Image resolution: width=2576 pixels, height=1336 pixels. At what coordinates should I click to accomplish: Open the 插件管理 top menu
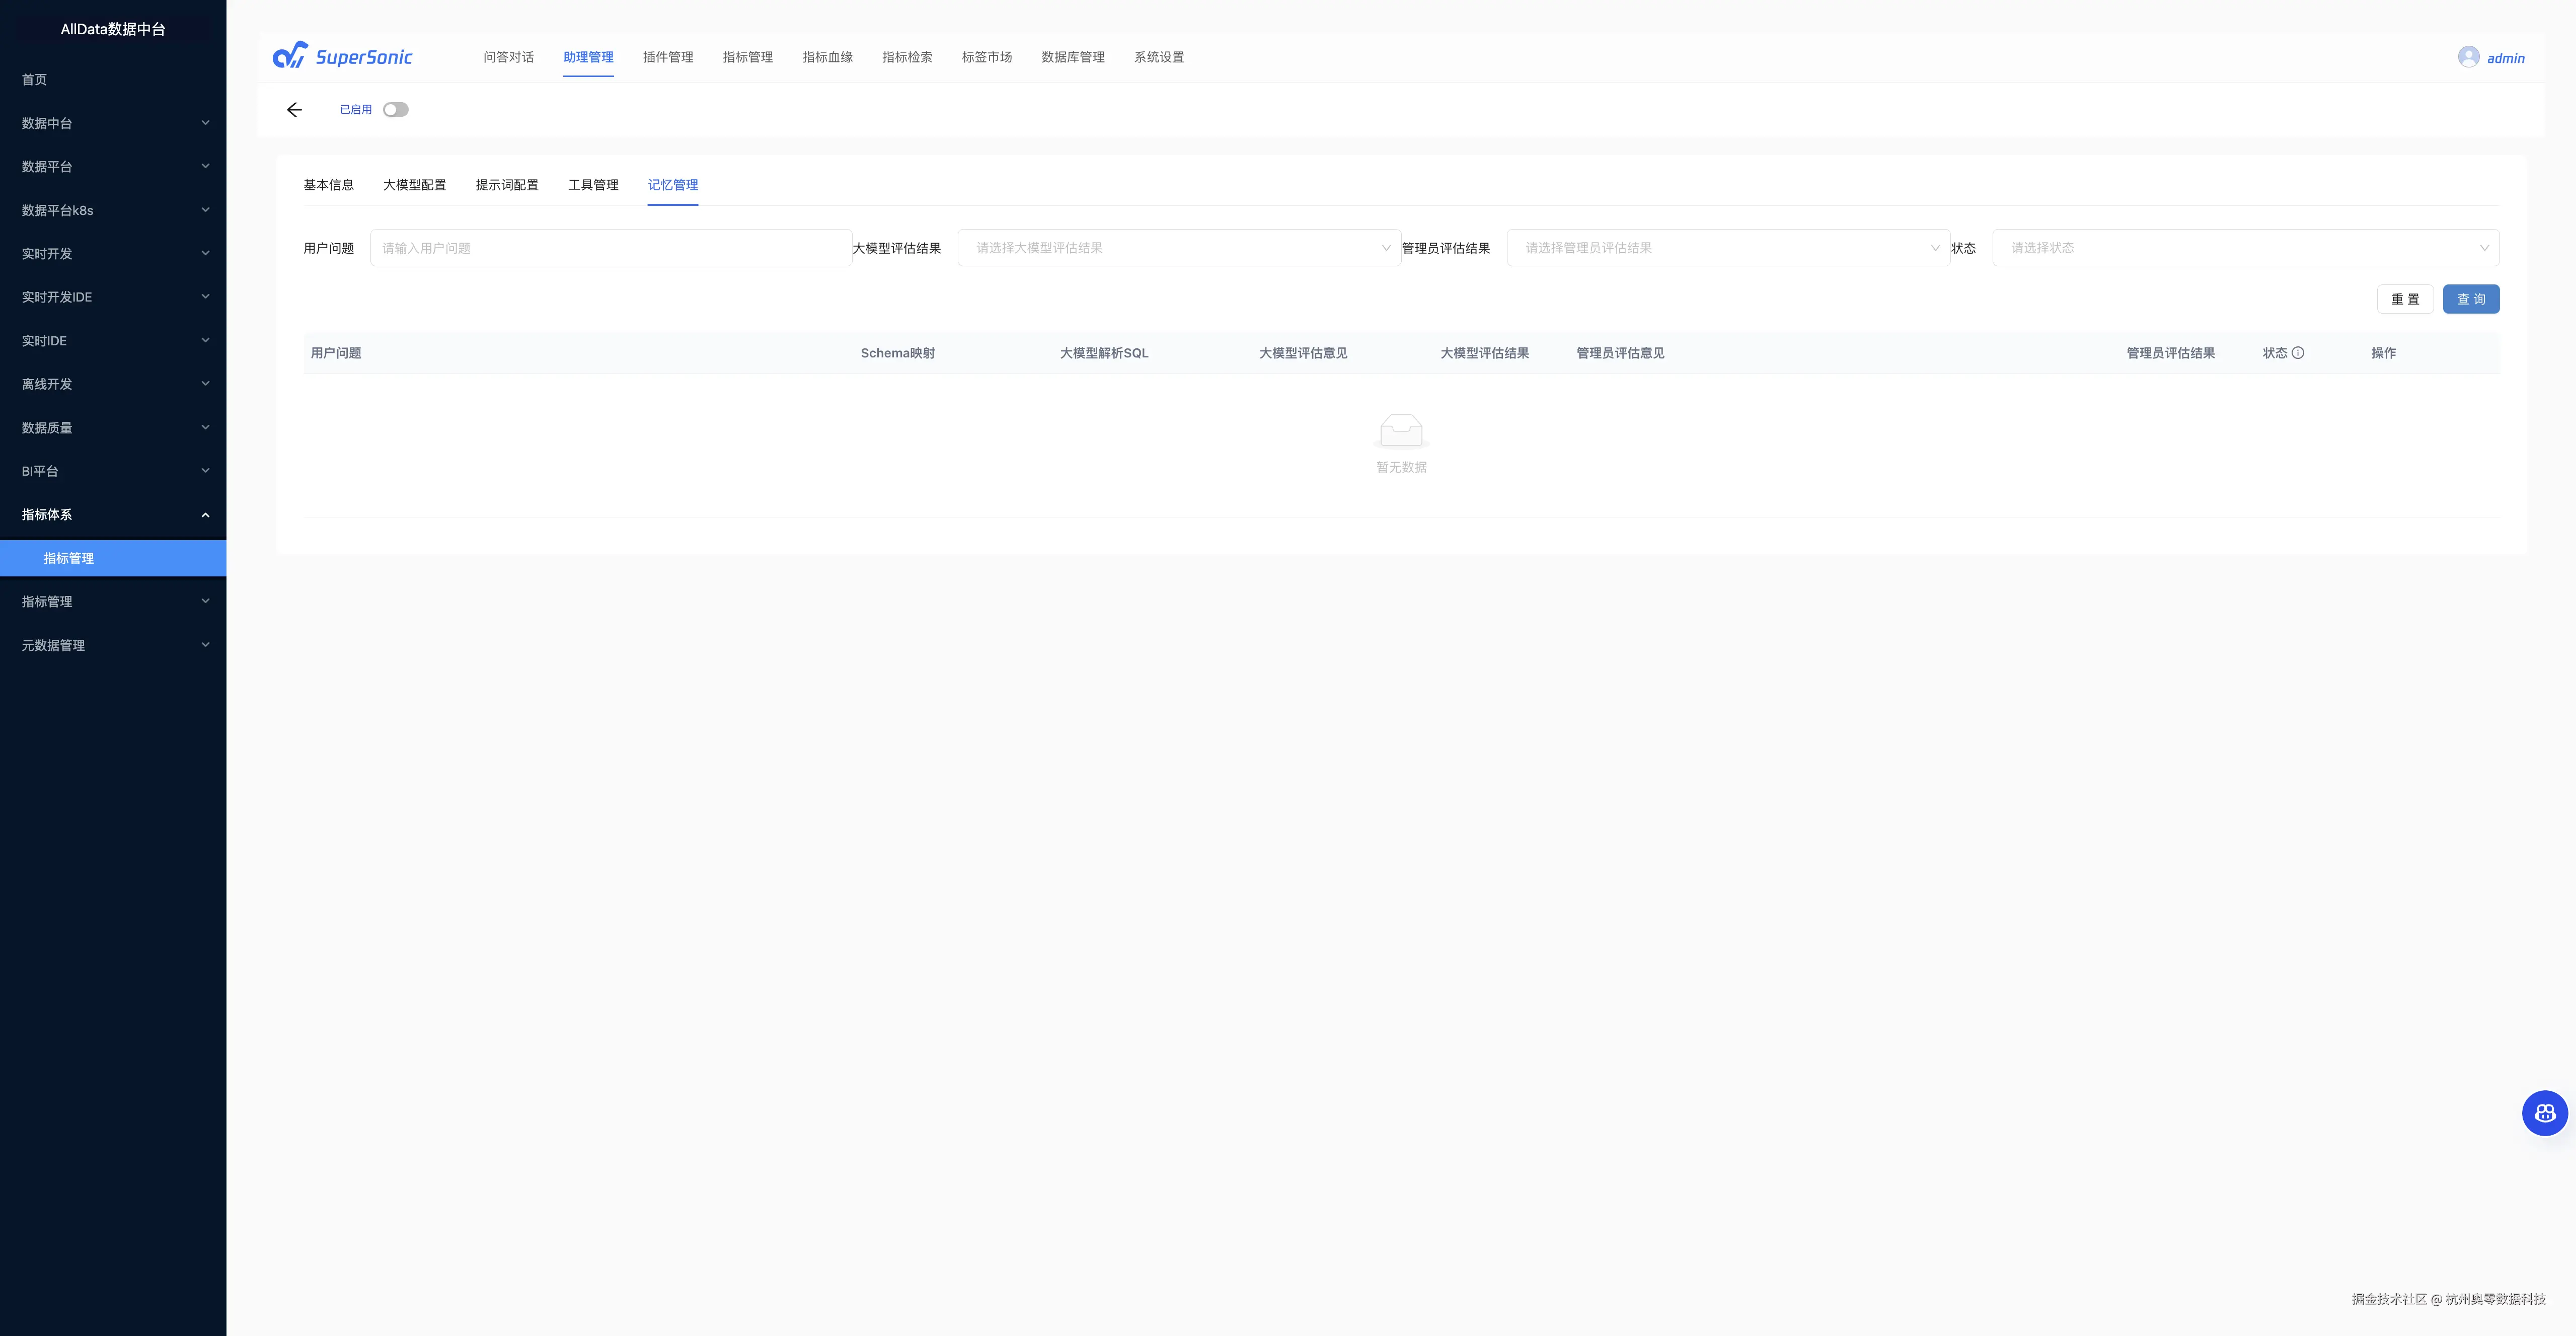pyautogui.click(x=667, y=57)
